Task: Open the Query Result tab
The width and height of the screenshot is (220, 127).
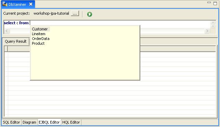Action: pos(16,41)
